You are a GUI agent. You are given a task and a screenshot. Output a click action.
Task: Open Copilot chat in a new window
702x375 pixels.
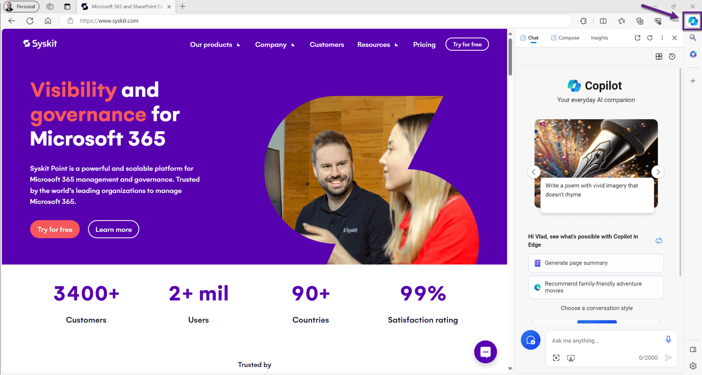(637, 38)
